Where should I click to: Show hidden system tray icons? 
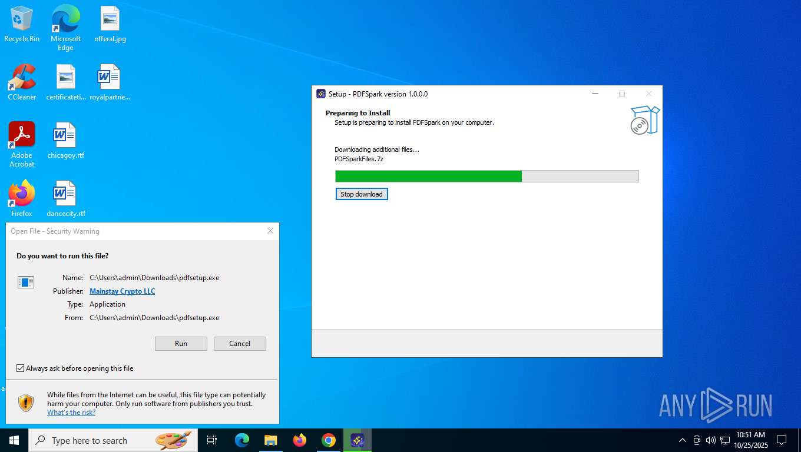point(683,440)
